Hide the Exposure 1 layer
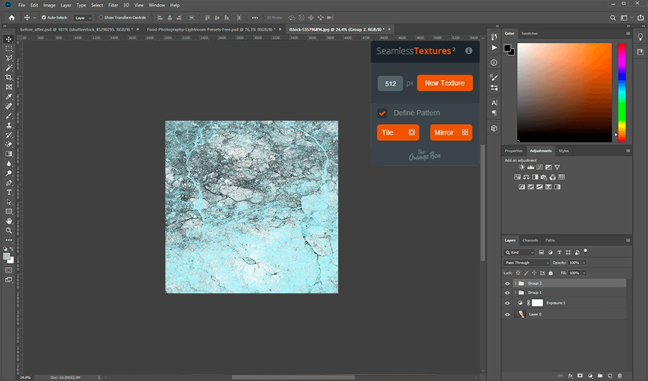Screen dimensions: 648x381 click(508, 303)
